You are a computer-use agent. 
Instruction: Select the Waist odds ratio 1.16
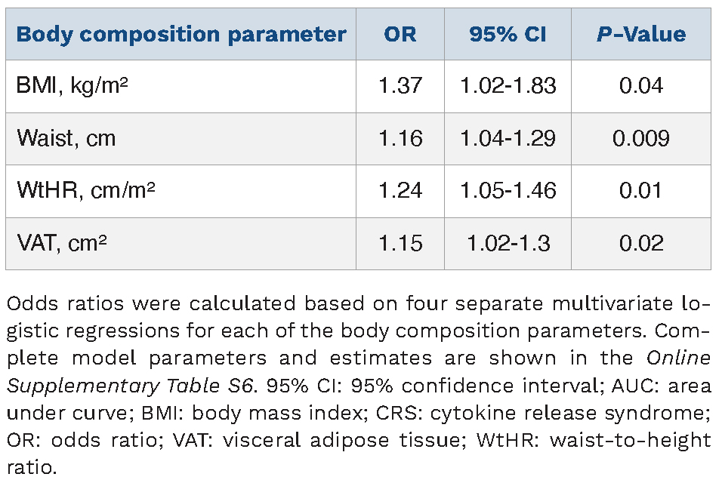click(400, 139)
